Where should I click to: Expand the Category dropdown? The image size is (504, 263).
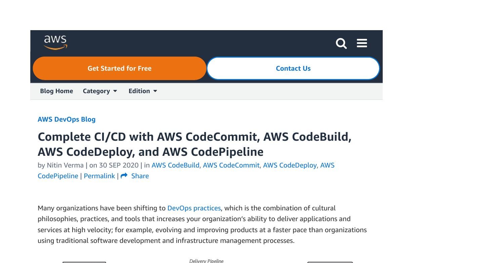pyautogui.click(x=100, y=91)
